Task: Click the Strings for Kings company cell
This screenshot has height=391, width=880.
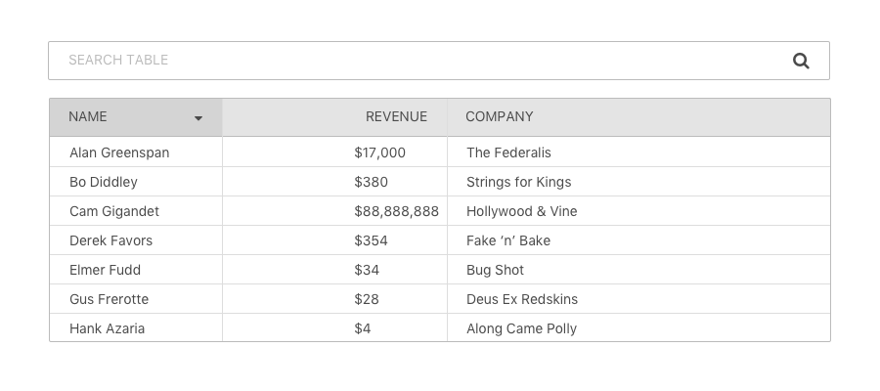Action: pos(638,182)
